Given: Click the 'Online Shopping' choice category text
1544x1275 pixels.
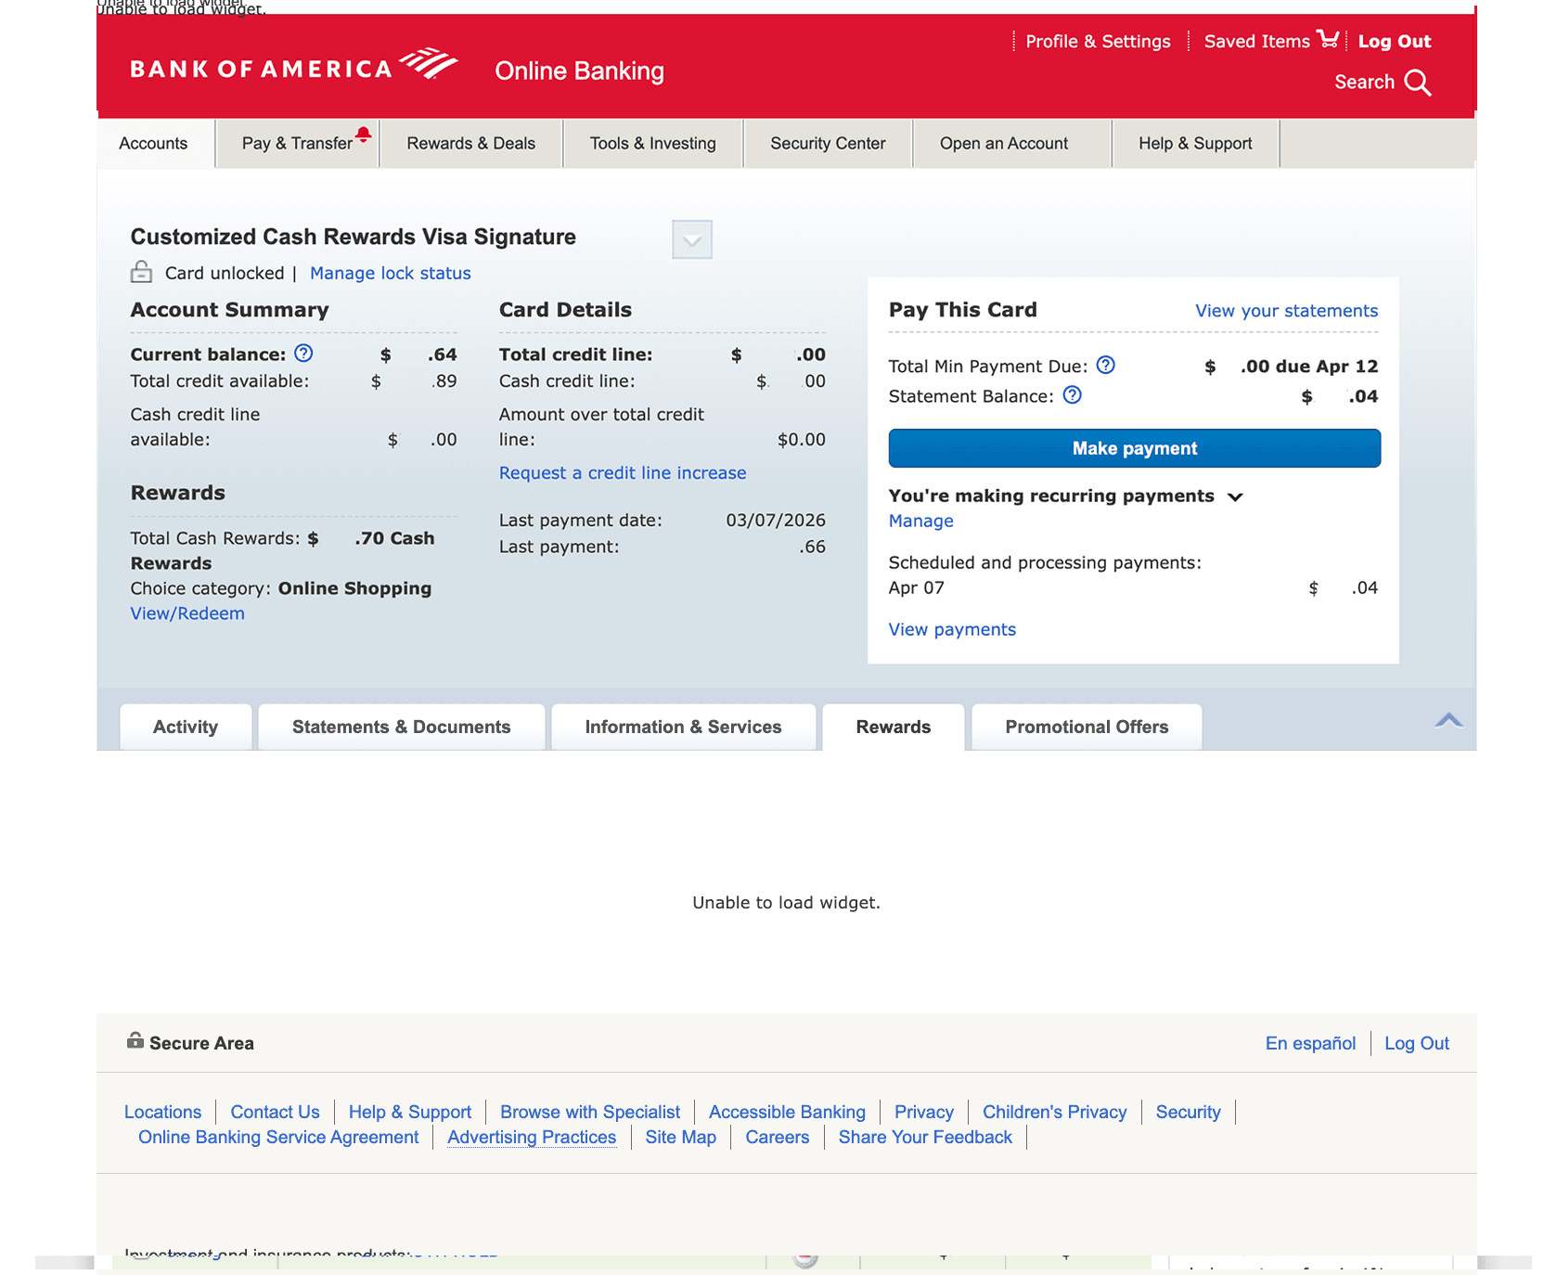Looking at the screenshot, I should (x=354, y=588).
